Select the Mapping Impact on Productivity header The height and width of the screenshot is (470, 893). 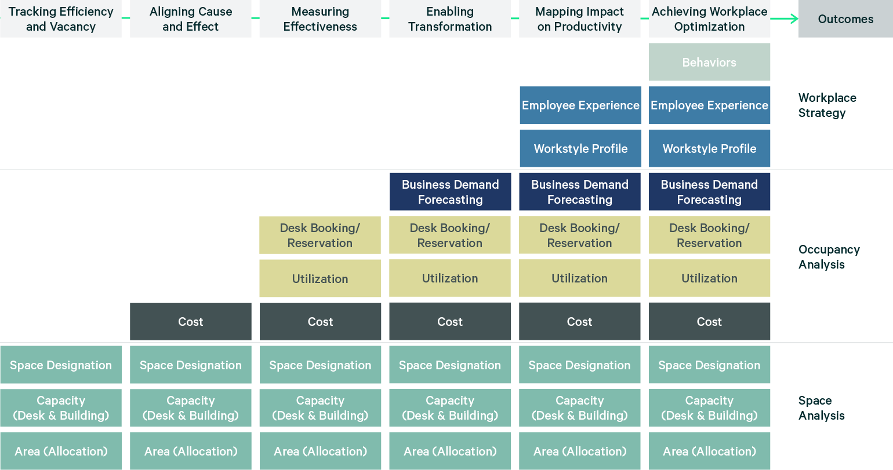click(580, 19)
